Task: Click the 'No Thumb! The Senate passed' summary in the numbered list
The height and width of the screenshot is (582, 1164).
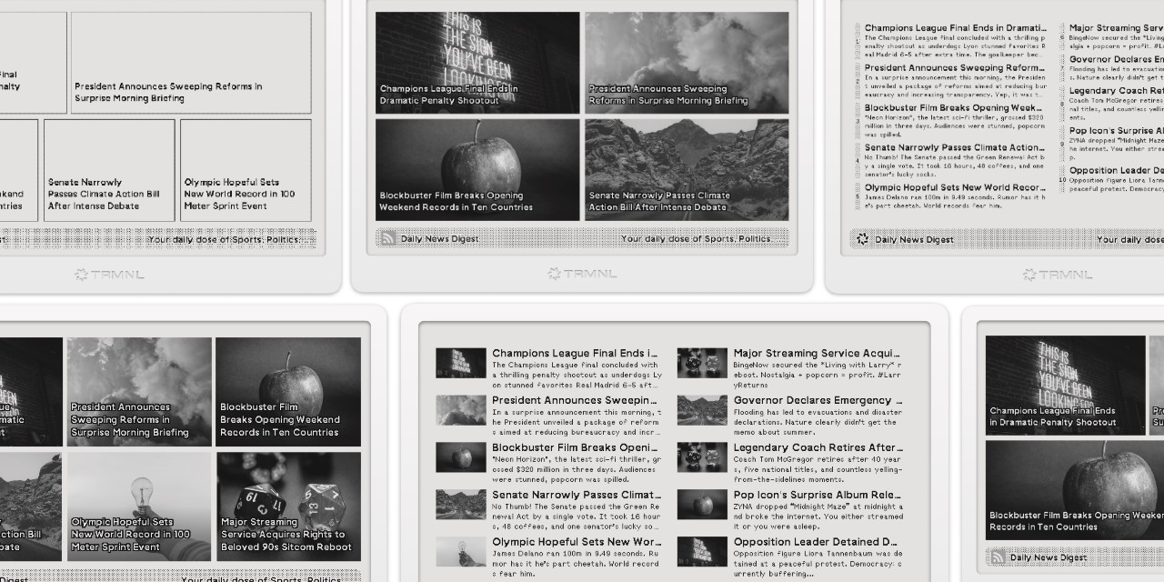Action: coord(954,166)
